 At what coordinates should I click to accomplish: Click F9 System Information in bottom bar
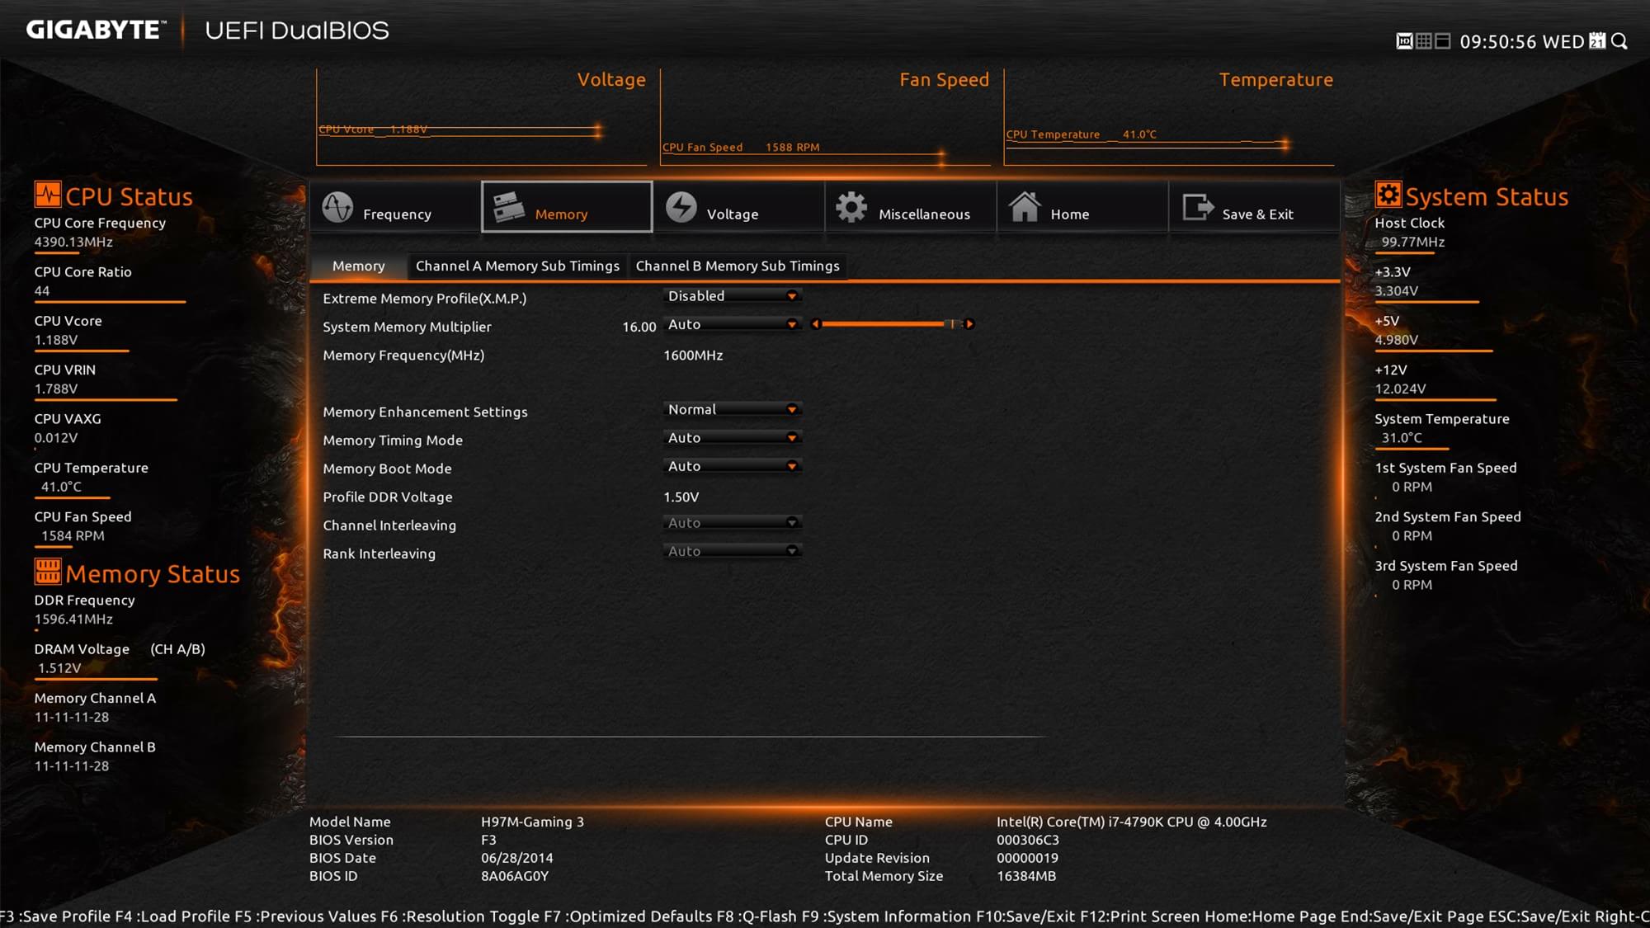pyautogui.click(x=886, y=916)
